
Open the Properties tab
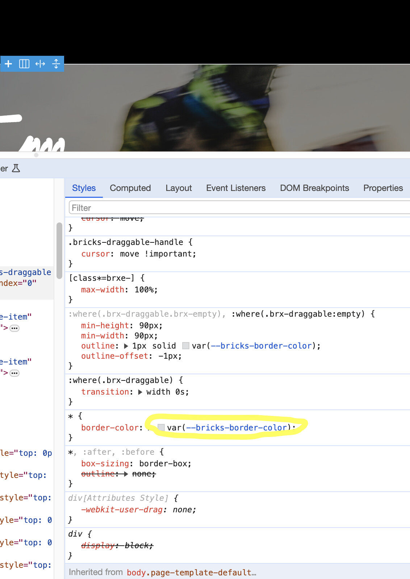pos(383,188)
